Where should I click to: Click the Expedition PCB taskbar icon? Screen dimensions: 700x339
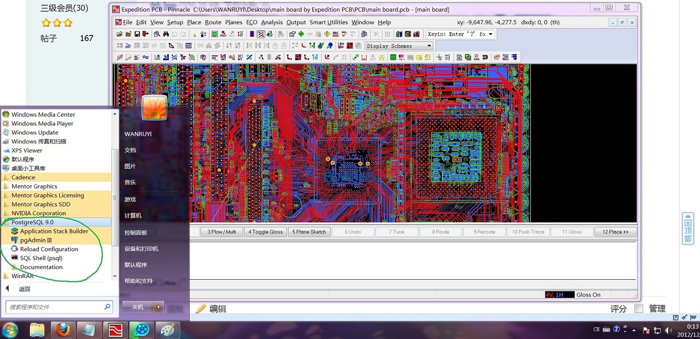[115, 330]
